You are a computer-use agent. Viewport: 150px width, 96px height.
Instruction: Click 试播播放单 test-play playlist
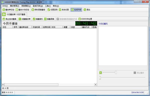tap(25, 19)
